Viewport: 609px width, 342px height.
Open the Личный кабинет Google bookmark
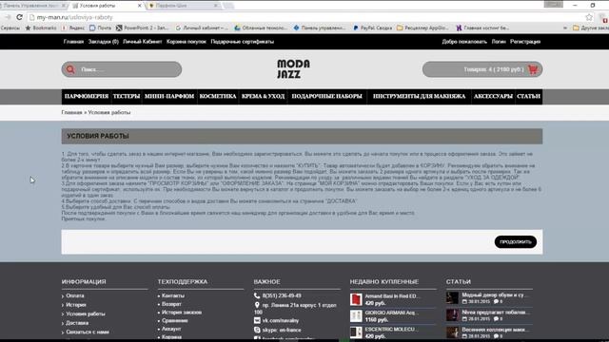(202, 28)
